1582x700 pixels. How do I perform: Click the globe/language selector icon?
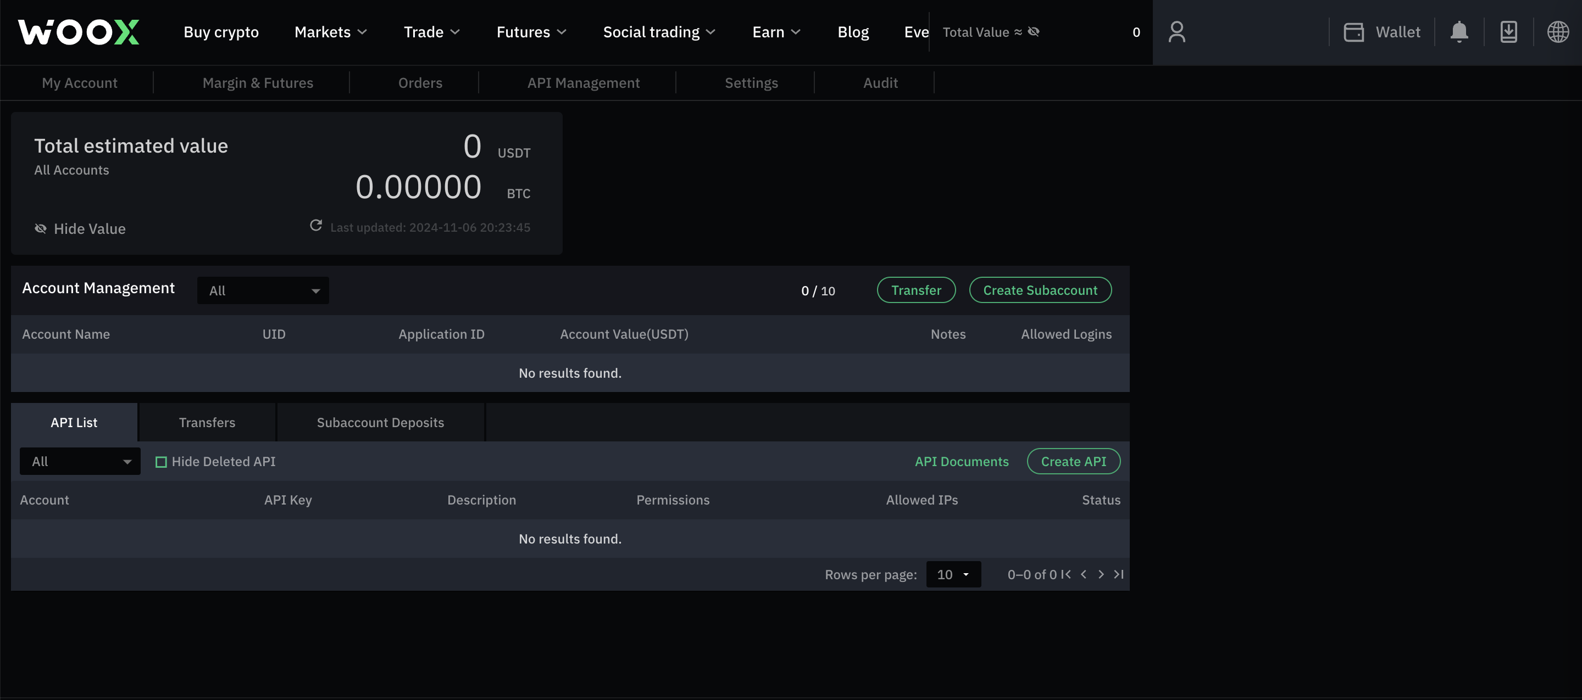(x=1558, y=31)
